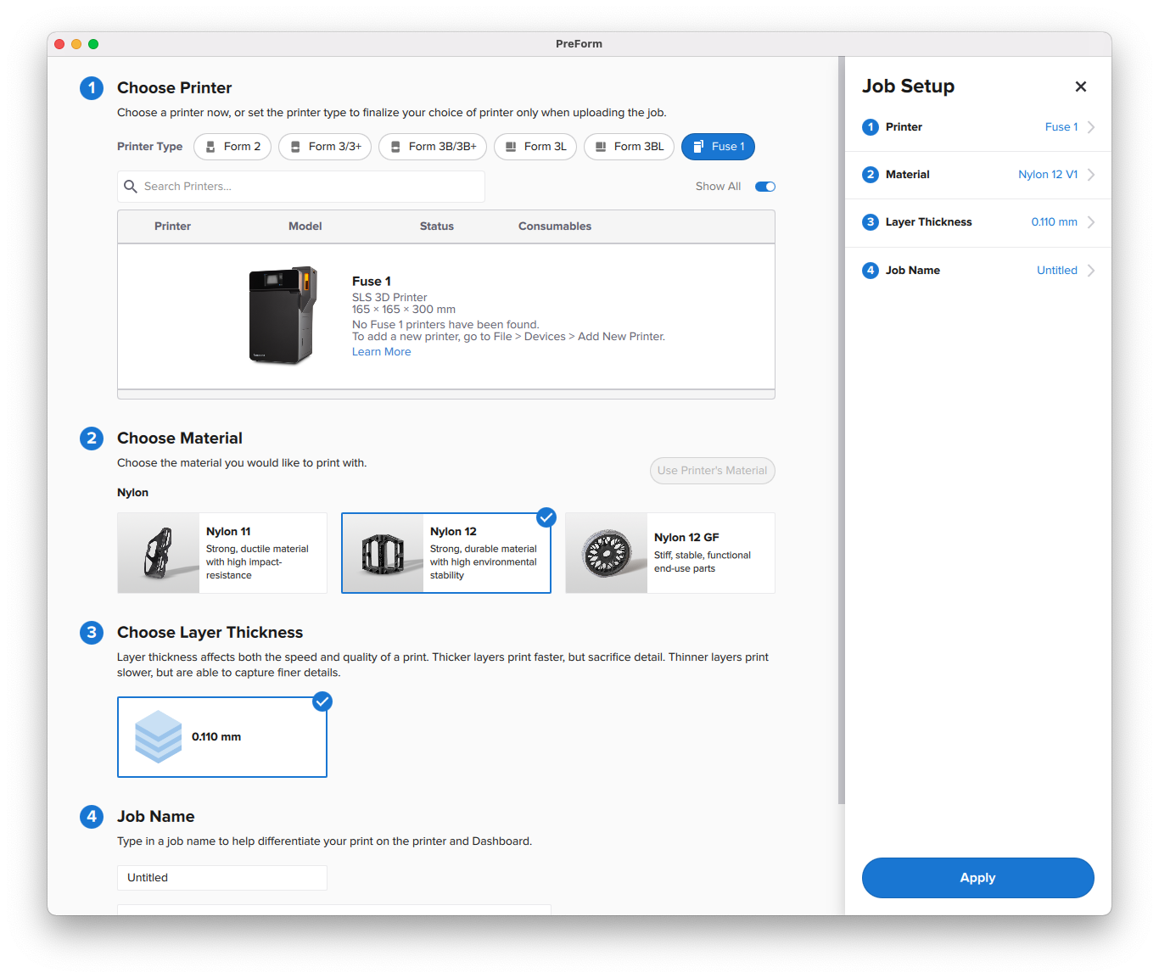This screenshot has height=978, width=1159.
Task: Click Use Printer's Material button
Action: 713,471
